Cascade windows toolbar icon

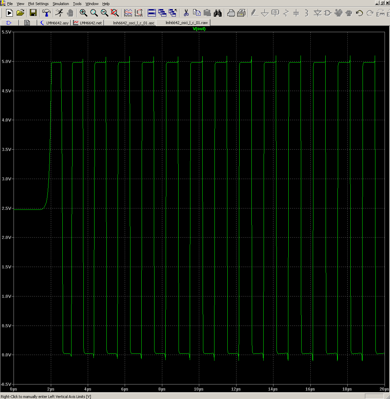click(x=162, y=13)
